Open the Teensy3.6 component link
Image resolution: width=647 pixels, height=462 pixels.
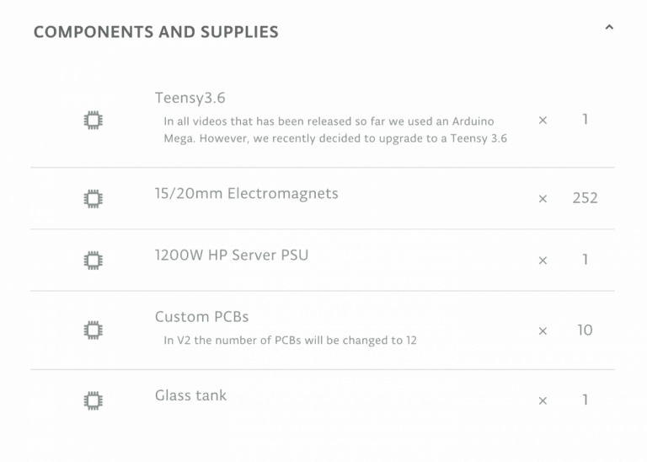[x=190, y=98]
